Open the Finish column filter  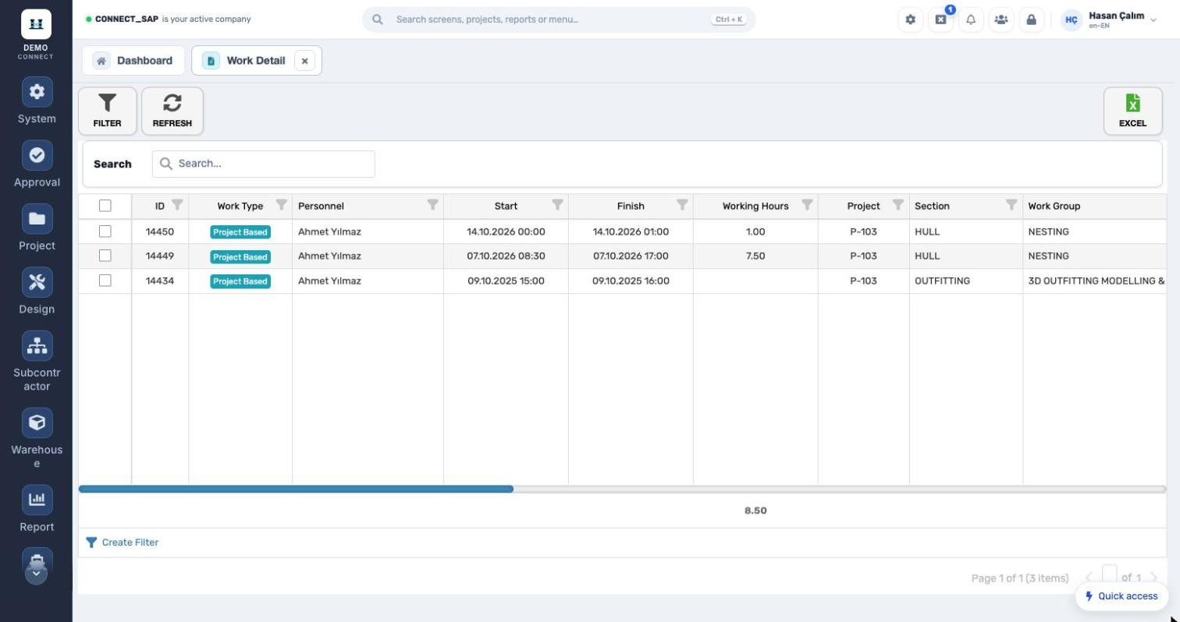point(682,205)
